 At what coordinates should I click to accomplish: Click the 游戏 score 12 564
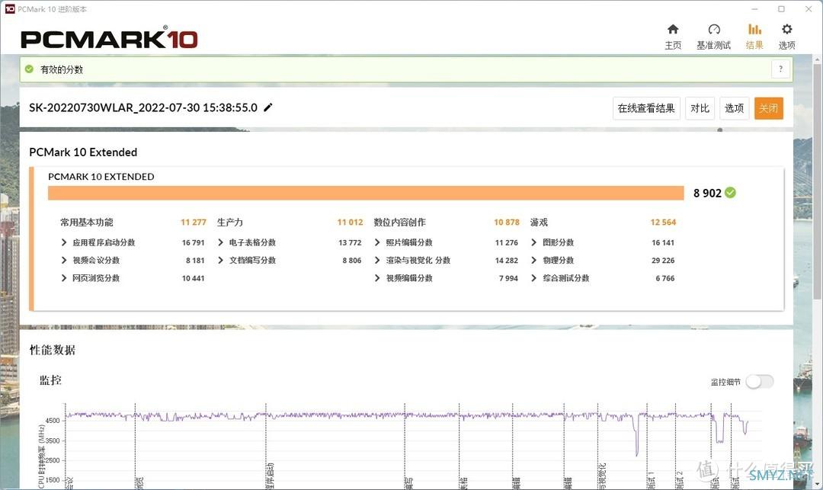click(663, 223)
